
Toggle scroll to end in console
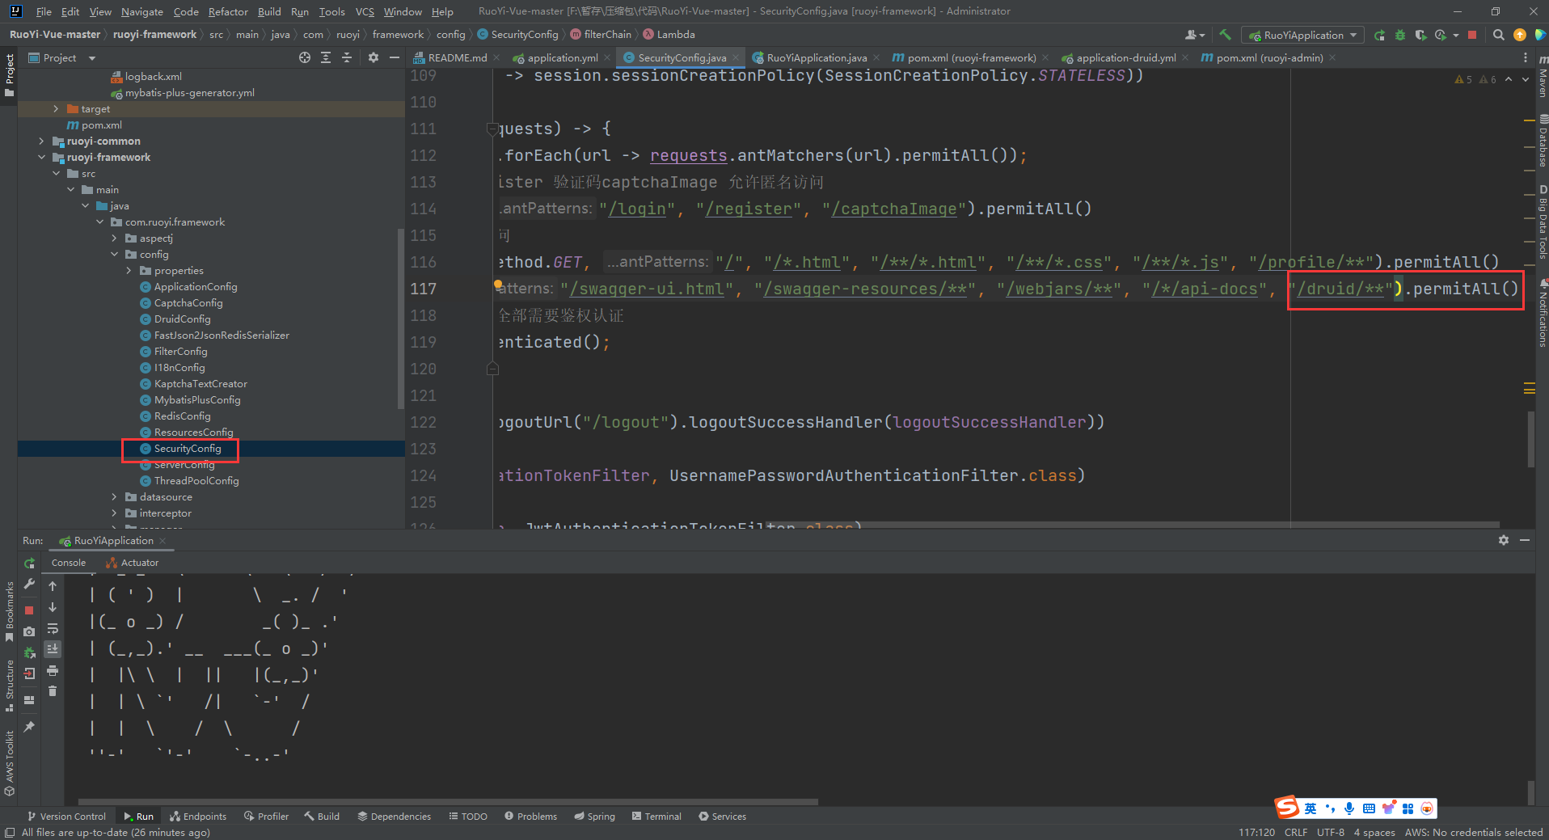53,649
